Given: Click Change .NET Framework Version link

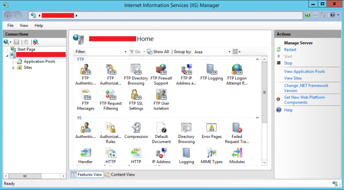Looking at the screenshot, I should tap(306, 88).
